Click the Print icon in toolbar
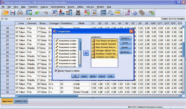The width and height of the screenshot is (186, 109). point(20,12)
